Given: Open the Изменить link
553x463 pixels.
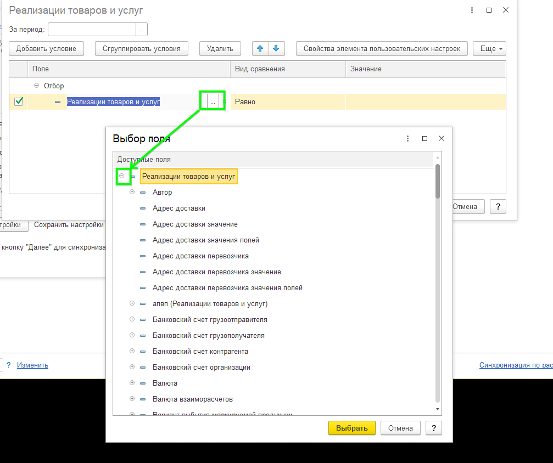Looking at the screenshot, I should click(x=32, y=365).
